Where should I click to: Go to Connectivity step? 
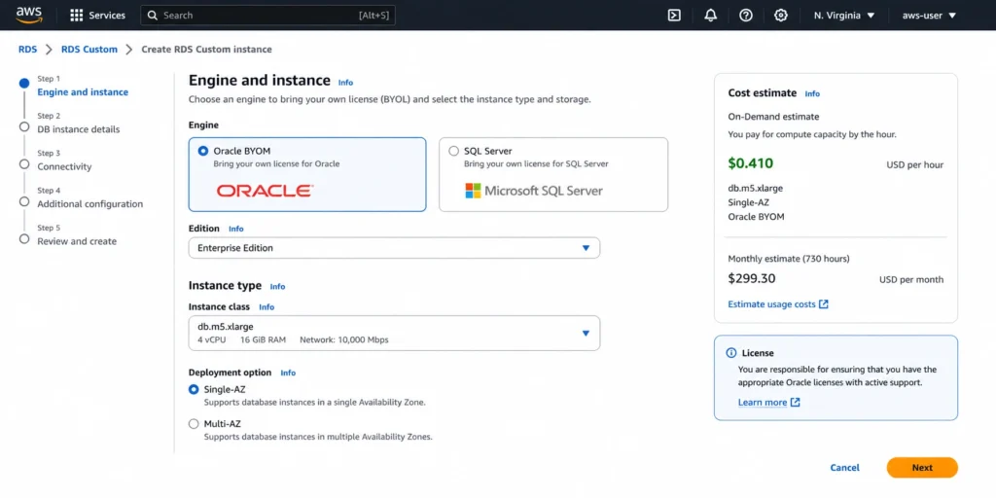pos(64,167)
